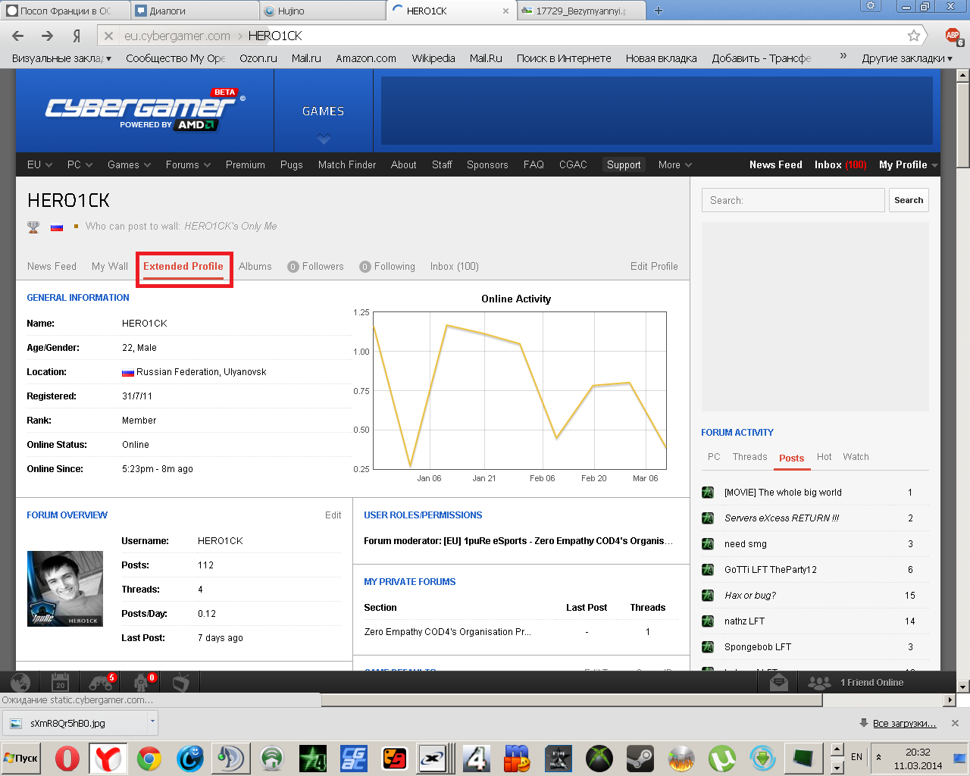Launch Google Chrome from taskbar
The image size is (970, 776).
click(x=149, y=759)
